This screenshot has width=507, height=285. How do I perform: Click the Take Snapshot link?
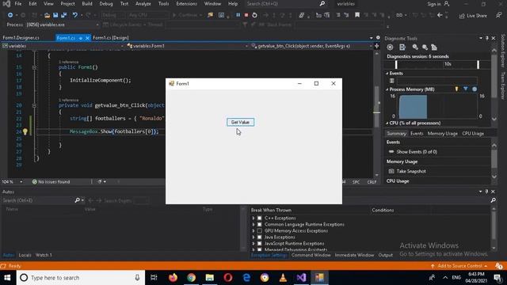(x=411, y=171)
